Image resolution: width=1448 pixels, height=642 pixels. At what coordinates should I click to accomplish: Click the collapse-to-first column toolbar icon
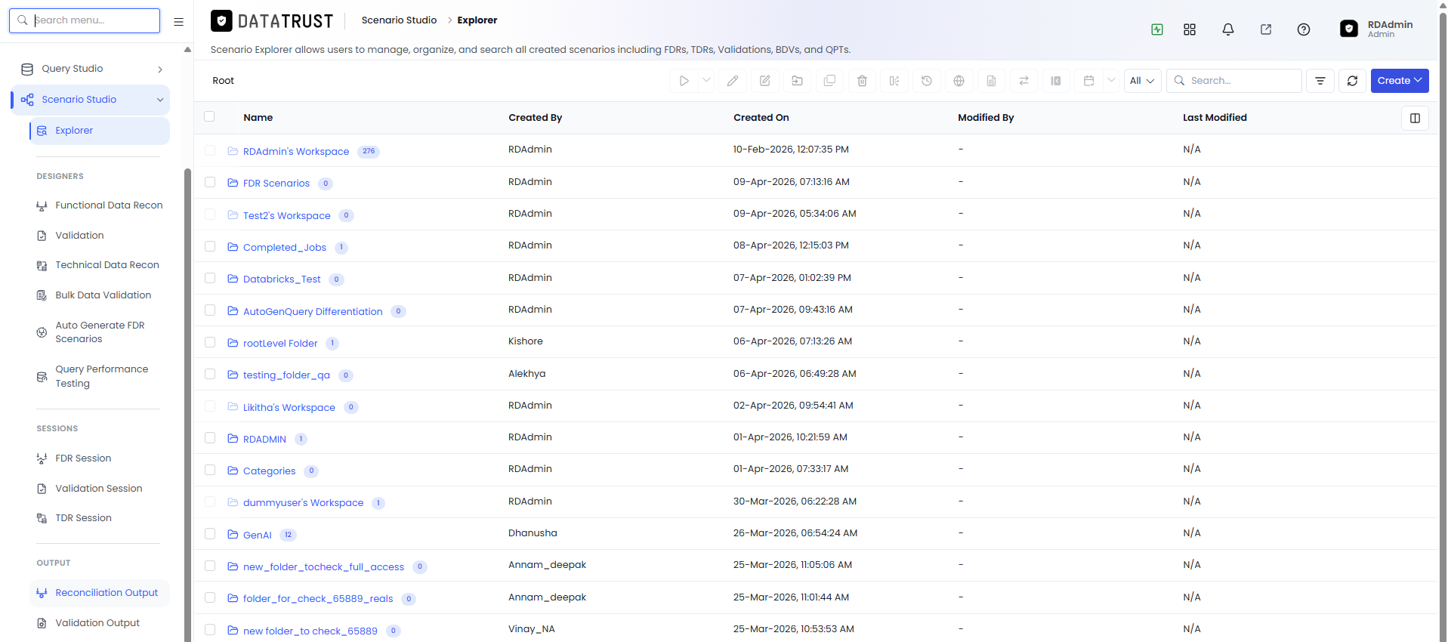click(x=1056, y=81)
